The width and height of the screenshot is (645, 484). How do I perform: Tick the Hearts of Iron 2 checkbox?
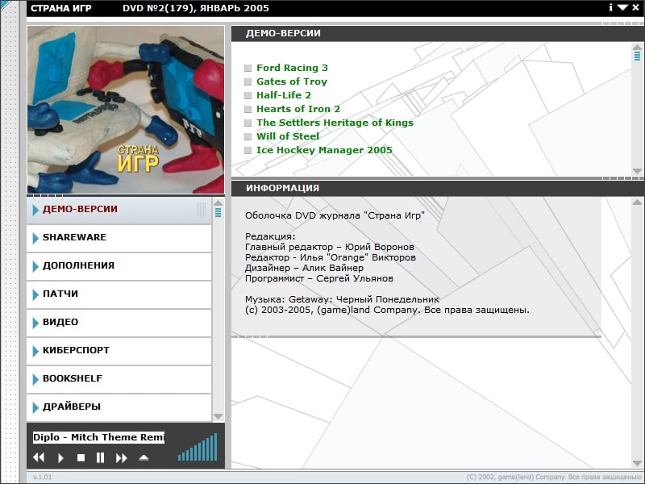click(x=248, y=109)
